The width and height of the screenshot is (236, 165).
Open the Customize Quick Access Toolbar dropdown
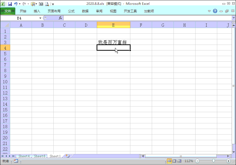point(53,4)
